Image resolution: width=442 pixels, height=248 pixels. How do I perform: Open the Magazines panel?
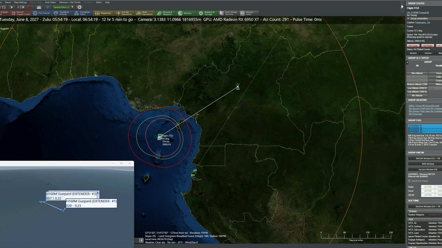click(x=103, y=13)
